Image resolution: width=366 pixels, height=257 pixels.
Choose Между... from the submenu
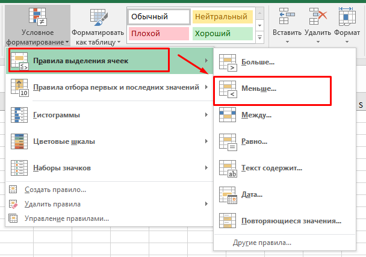285,115
